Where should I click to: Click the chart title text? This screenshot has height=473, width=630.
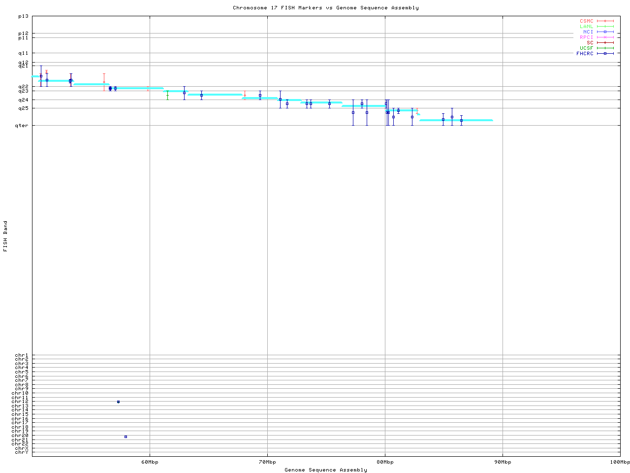click(325, 8)
